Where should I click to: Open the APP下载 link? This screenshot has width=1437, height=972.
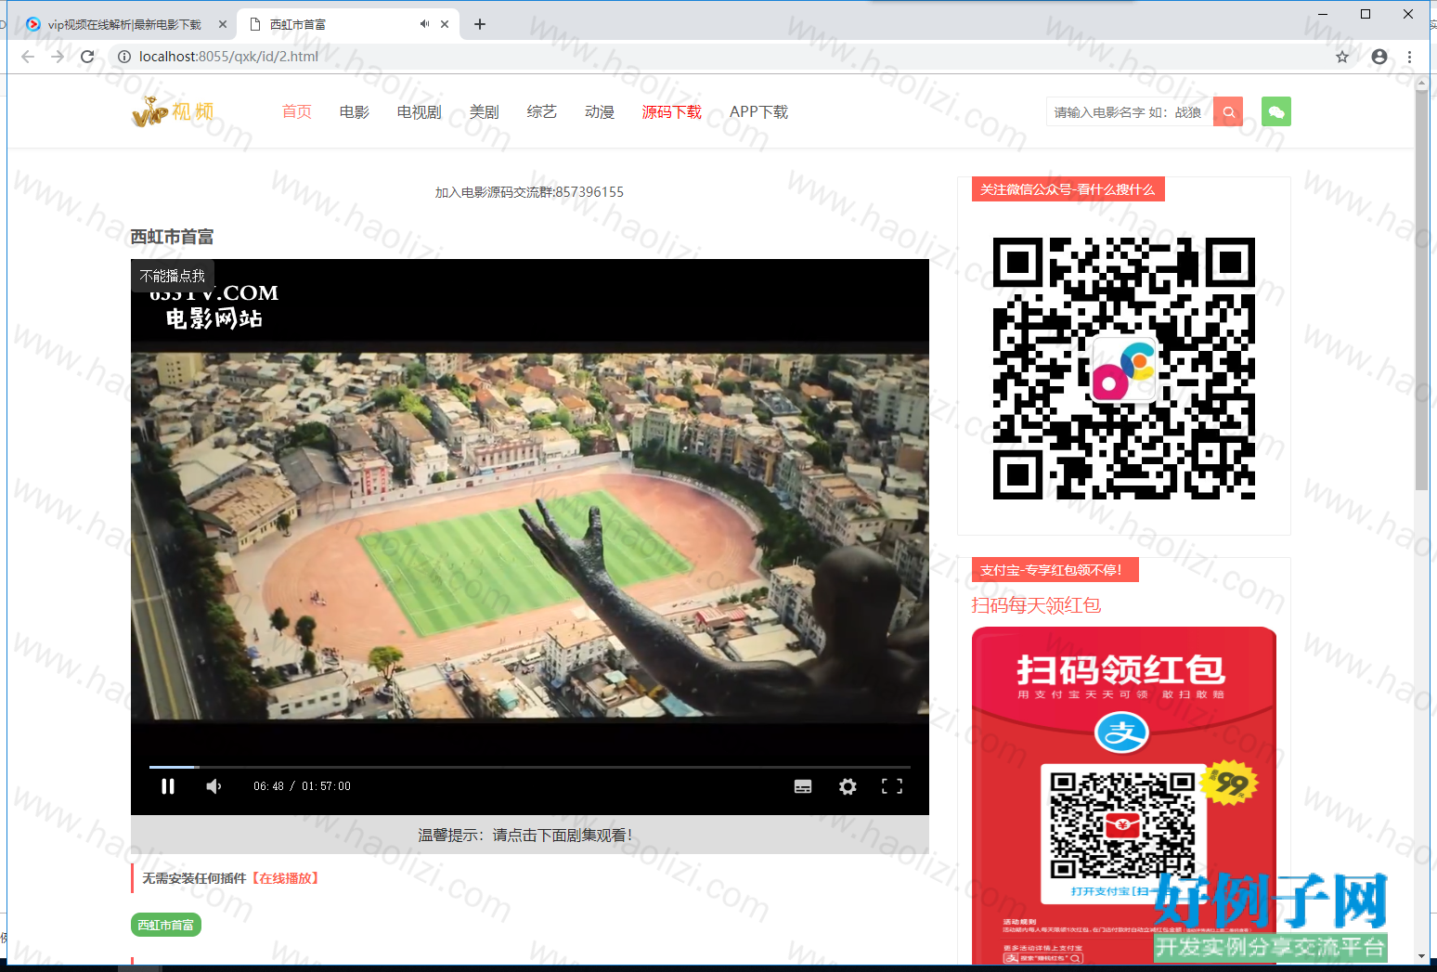758,111
